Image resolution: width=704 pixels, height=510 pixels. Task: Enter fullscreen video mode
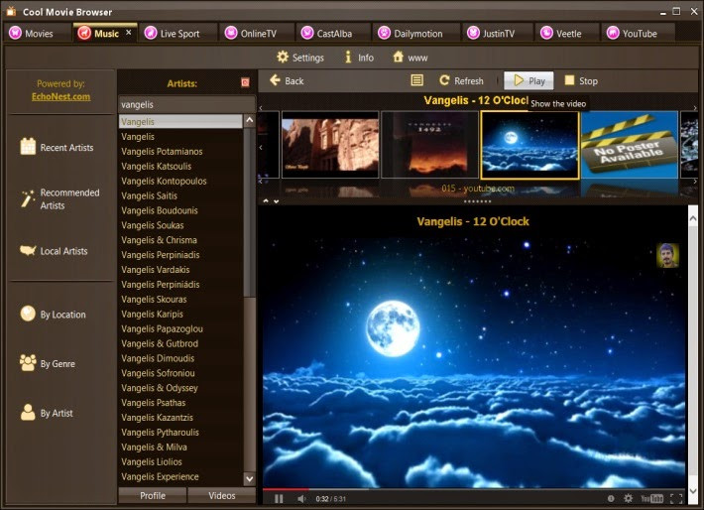coord(676,498)
